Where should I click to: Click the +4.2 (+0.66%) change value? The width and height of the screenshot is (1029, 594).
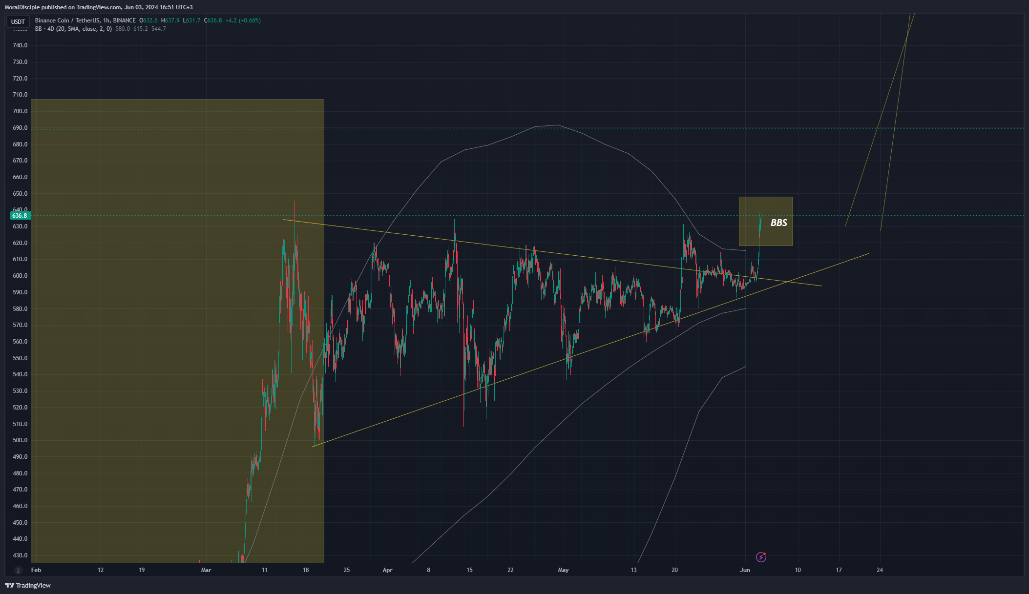tap(243, 20)
